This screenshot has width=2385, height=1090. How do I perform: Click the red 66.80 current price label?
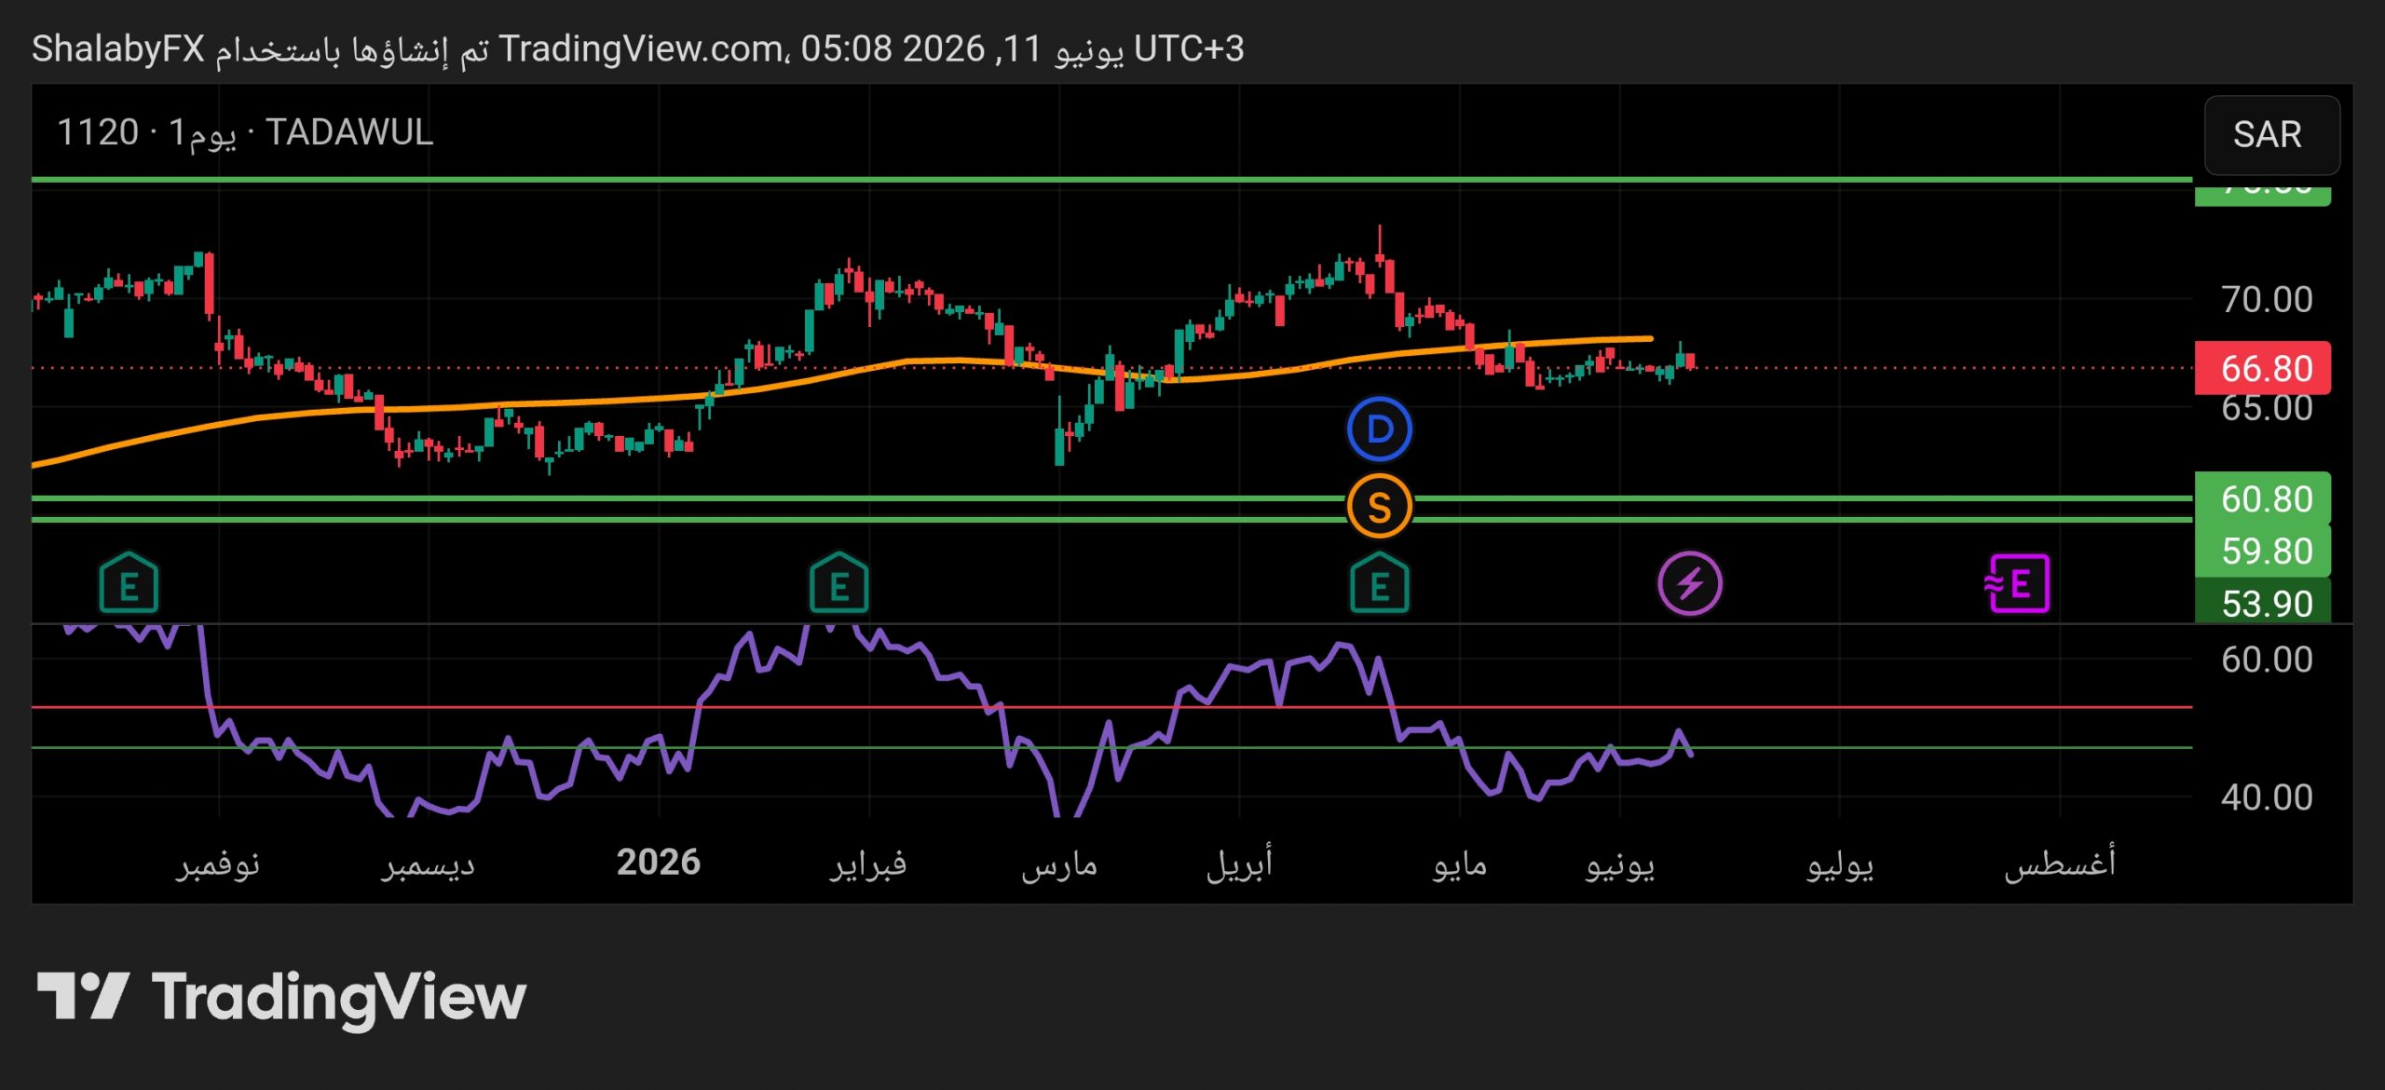click(2263, 368)
